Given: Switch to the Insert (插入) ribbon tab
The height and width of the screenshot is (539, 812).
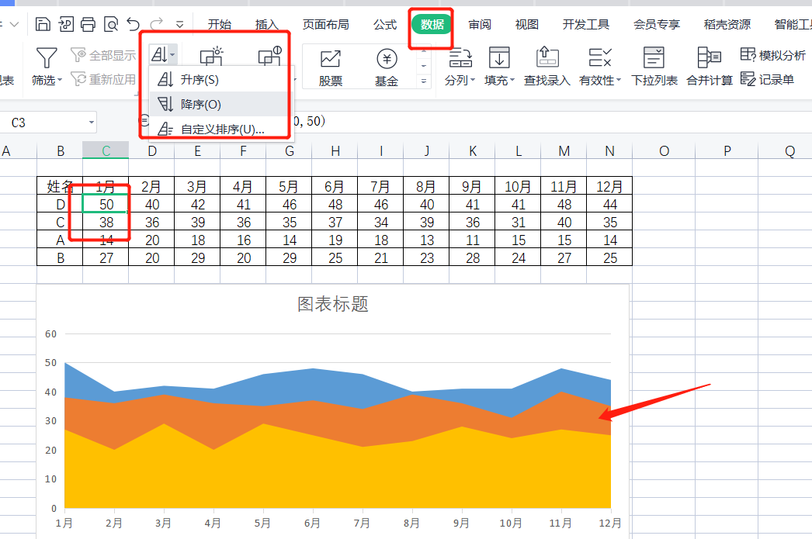Looking at the screenshot, I should coord(266,25).
